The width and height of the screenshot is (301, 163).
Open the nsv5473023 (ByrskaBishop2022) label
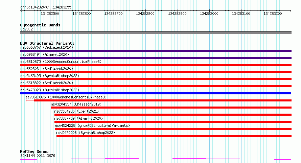tap(50, 90)
